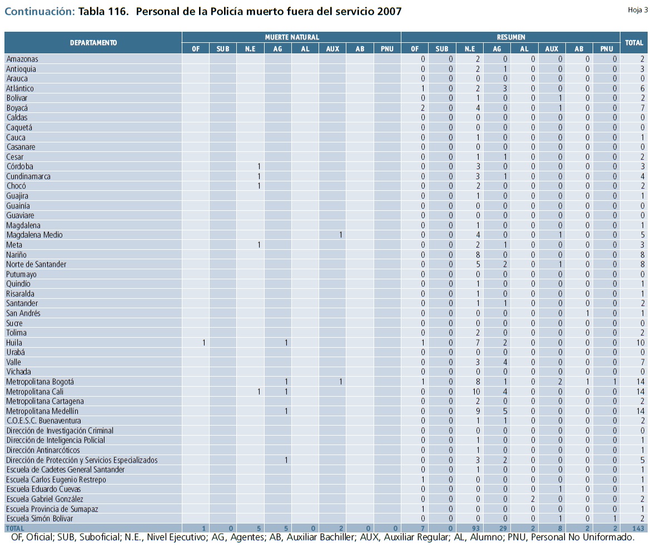Image resolution: width=651 pixels, height=548 pixels.
Task: Click the TOTAL column header at top right
Action: tap(634, 43)
